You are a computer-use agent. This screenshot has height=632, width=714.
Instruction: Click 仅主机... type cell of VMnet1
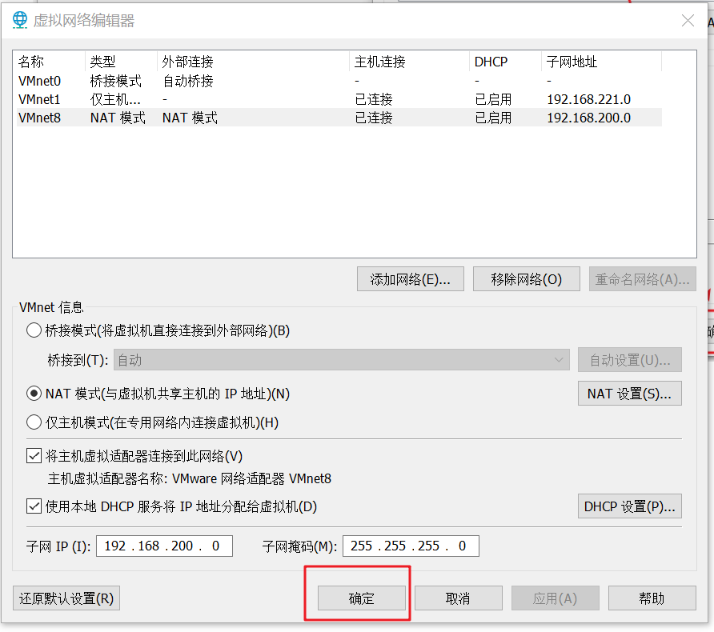coord(115,99)
